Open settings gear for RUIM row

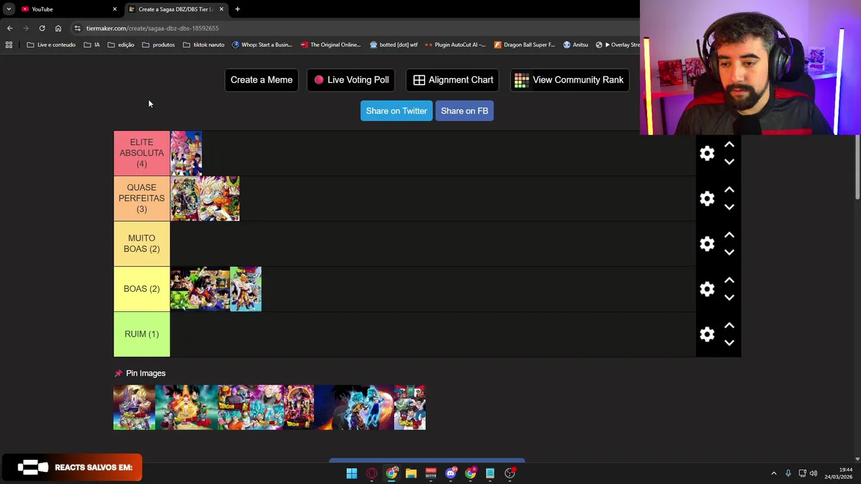(x=707, y=334)
